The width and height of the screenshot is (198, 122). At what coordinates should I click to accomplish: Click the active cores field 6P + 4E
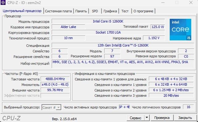[125, 107]
